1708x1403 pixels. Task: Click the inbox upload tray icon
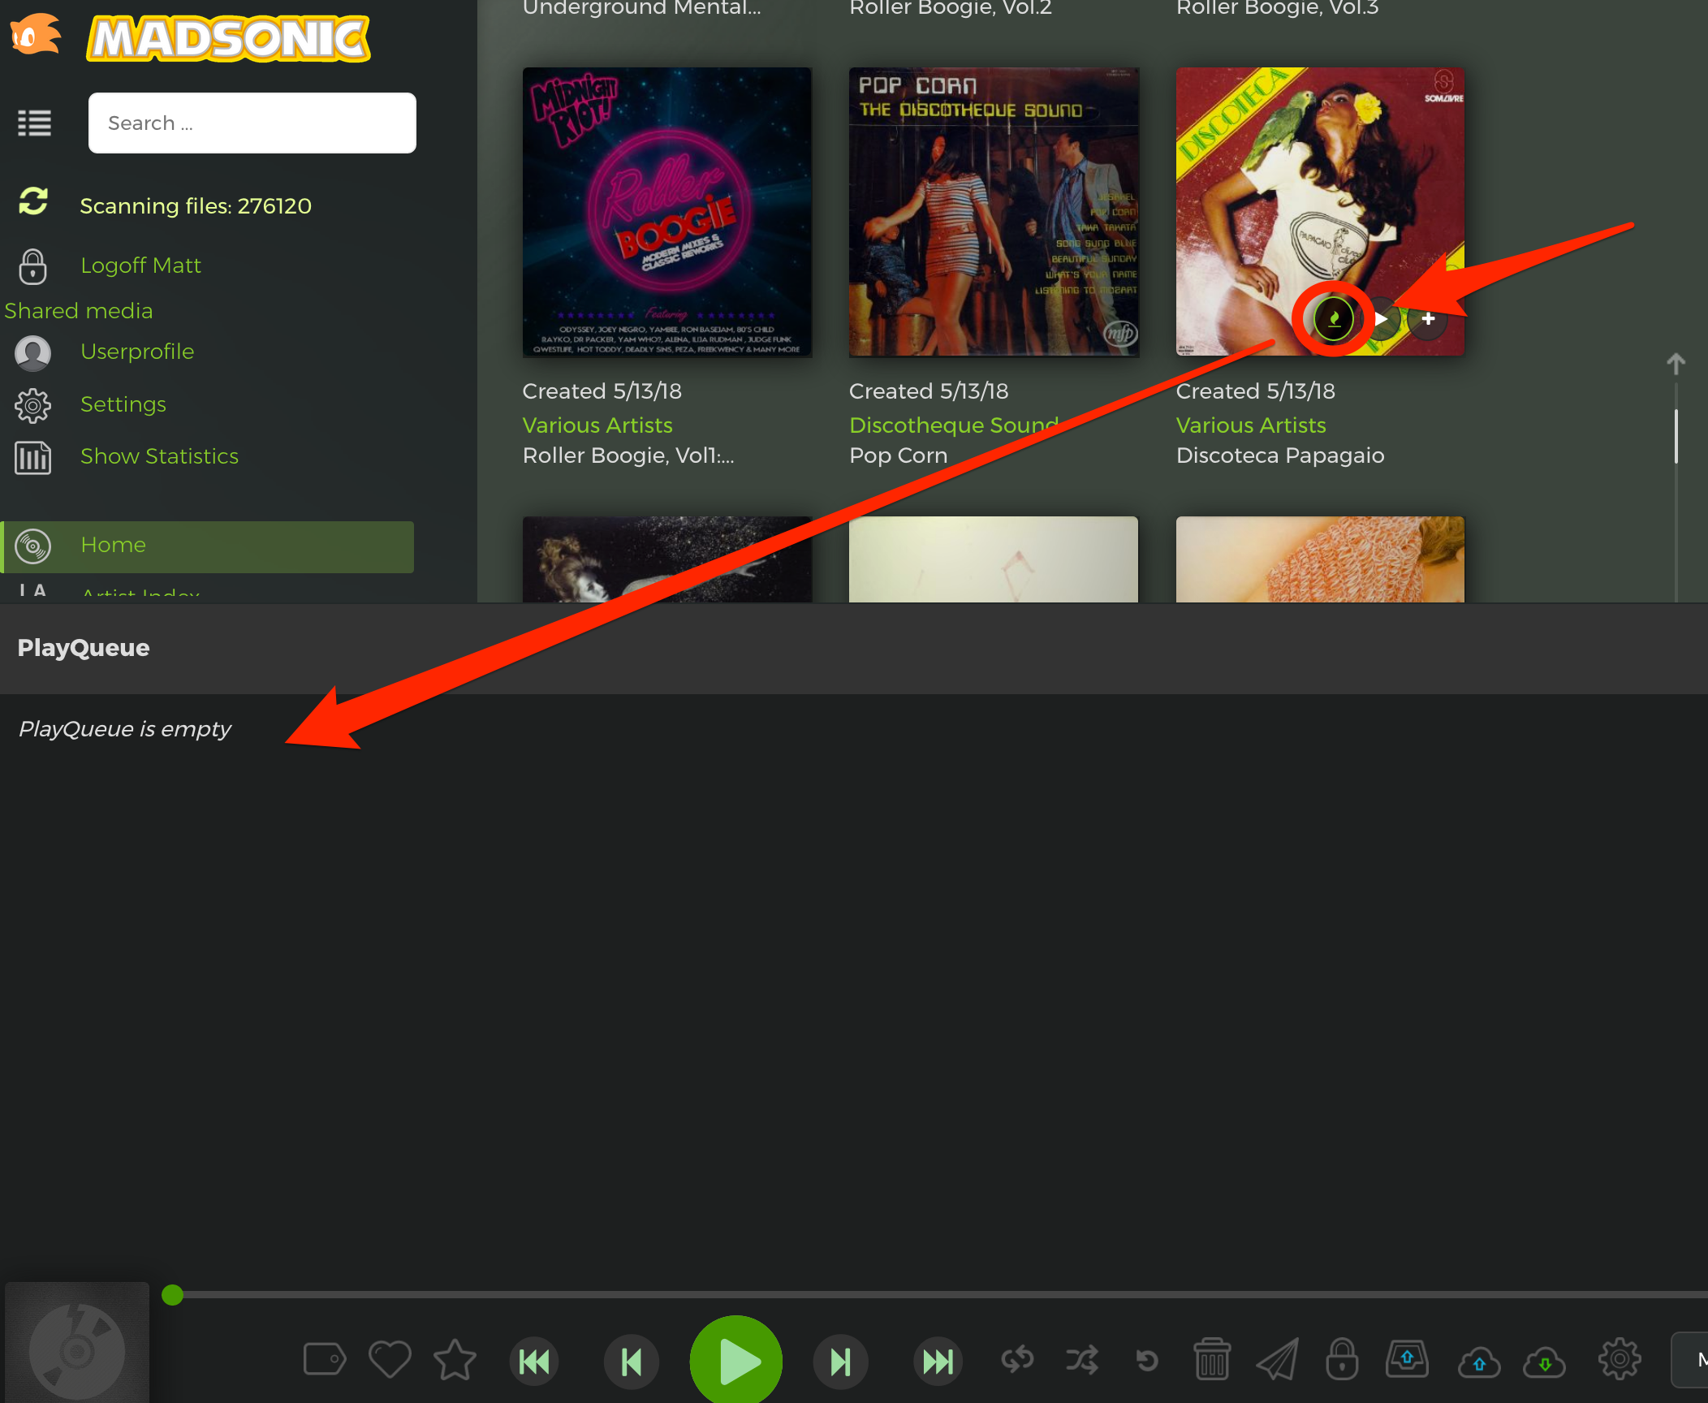(1407, 1359)
